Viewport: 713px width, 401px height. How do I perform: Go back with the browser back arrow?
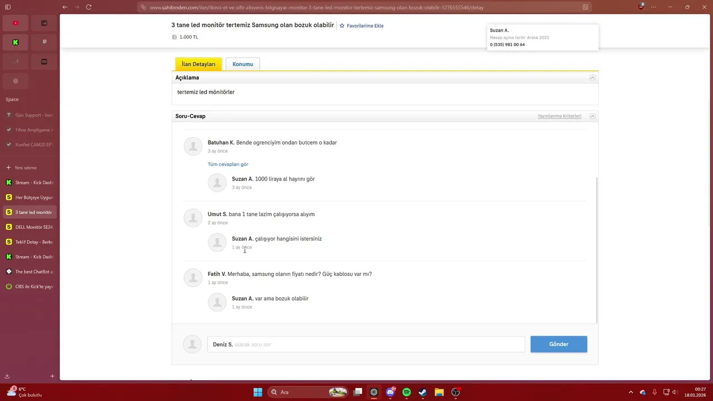(x=65, y=7)
